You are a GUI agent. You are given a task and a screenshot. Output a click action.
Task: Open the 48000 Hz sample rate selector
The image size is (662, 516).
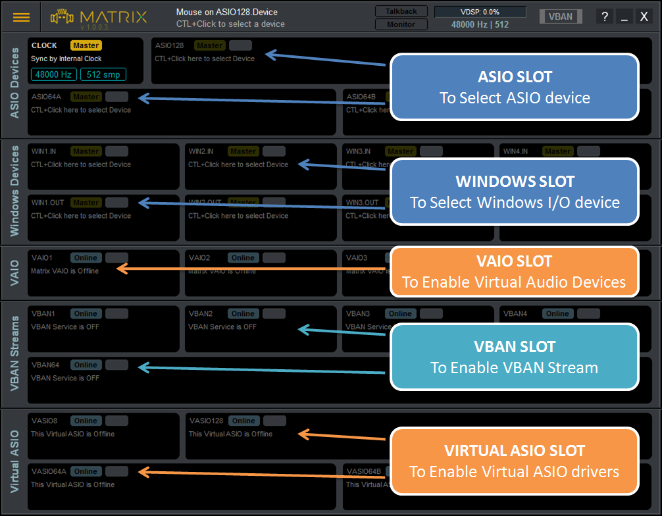(x=53, y=74)
